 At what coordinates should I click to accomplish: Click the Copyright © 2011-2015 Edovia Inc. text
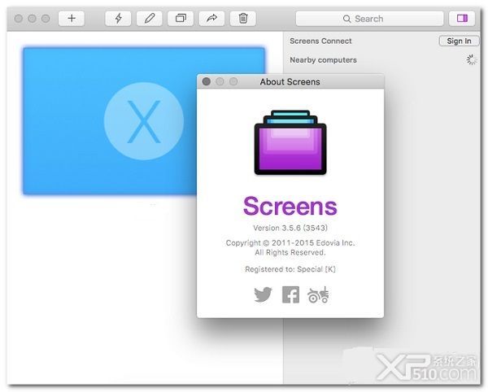point(290,243)
